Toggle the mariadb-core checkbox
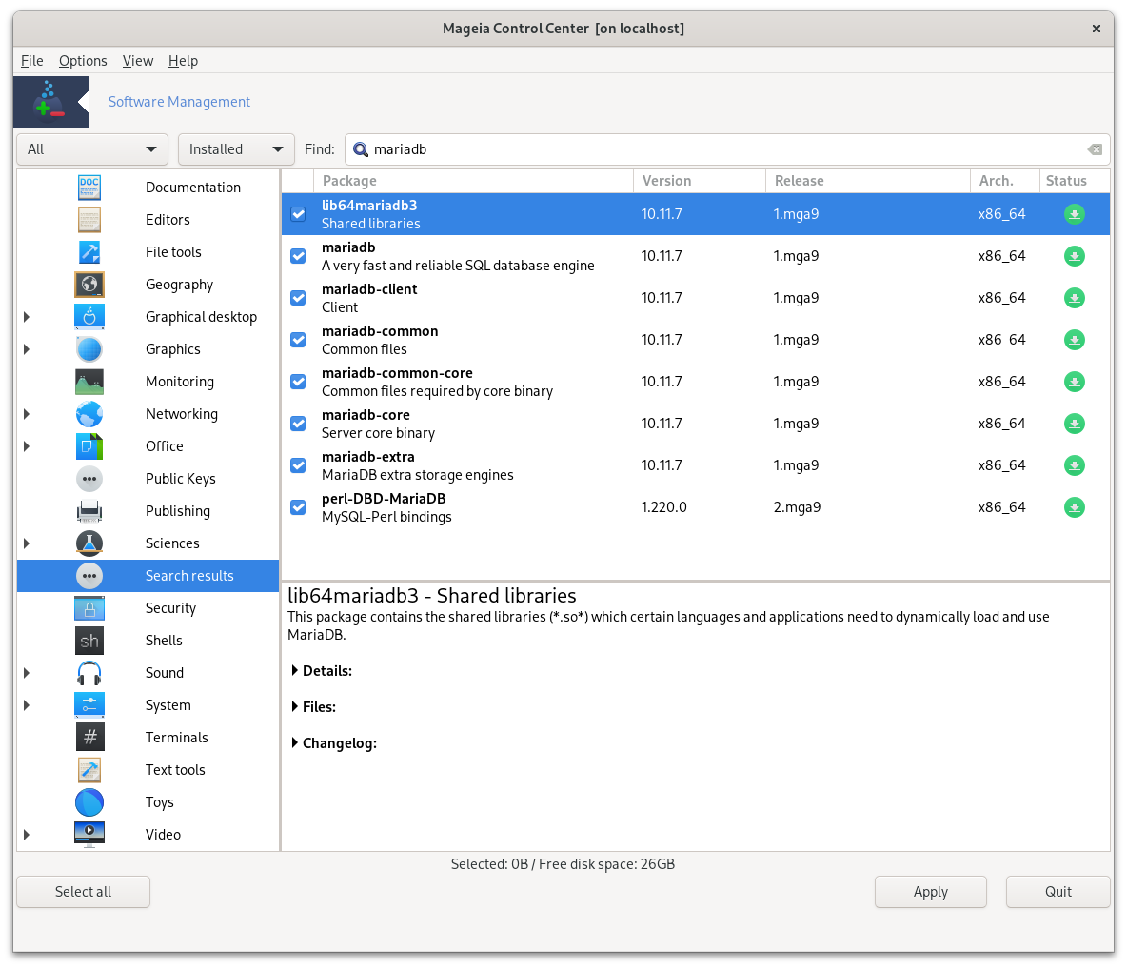The width and height of the screenshot is (1127, 968). tap(298, 424)
